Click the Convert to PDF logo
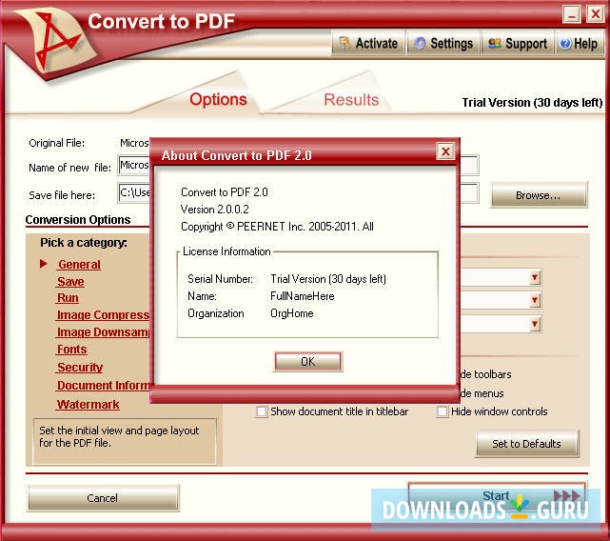This screenshot has width=610, height=541. click(54, 43)
